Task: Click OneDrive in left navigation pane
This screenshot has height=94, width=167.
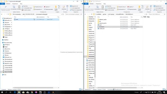Action: [5, 40]
